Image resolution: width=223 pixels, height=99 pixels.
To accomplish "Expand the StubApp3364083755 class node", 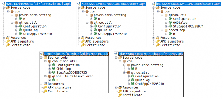I will [x=49, y=72].
